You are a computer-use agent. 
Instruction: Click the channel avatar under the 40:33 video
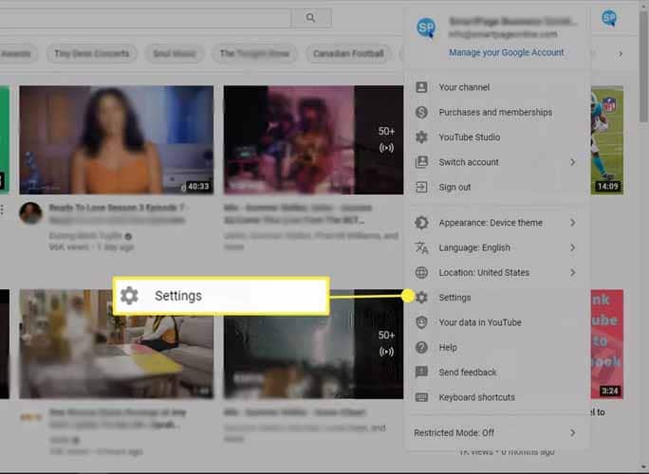click(x=30, y=213)
